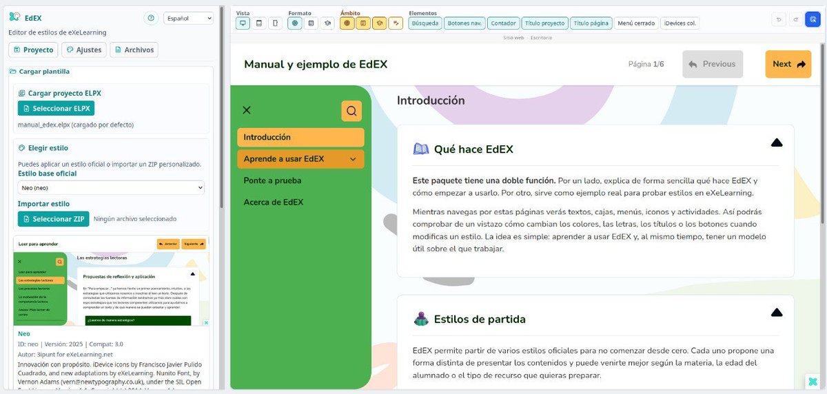Enable Menú cerrado element
This screenshot has height=394, width=827.
(x=636, y=23)
